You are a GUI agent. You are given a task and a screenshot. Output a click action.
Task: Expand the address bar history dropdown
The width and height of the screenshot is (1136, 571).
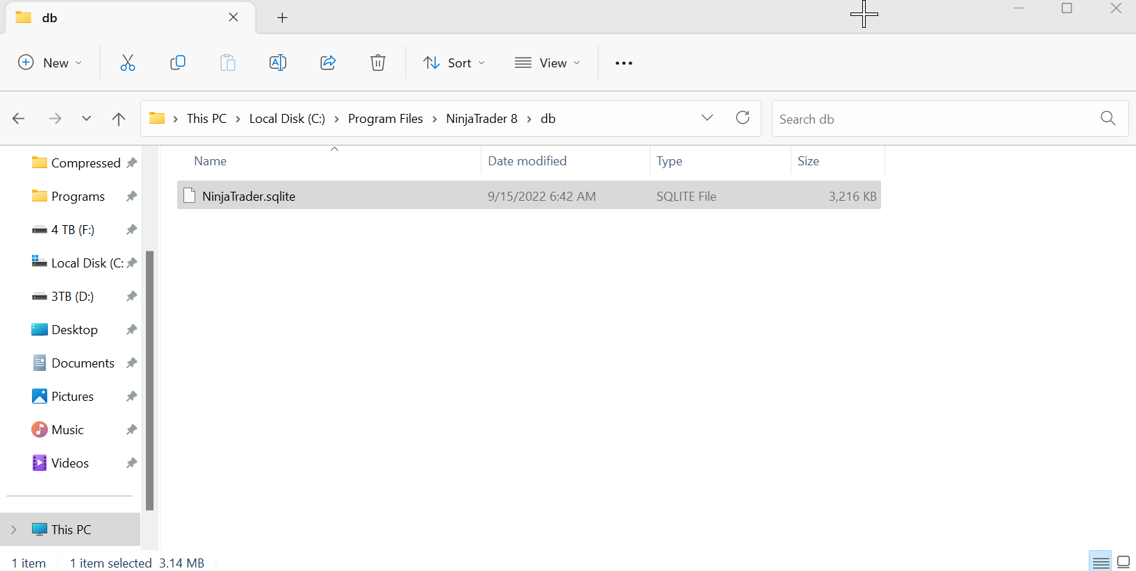coord(707,117)
